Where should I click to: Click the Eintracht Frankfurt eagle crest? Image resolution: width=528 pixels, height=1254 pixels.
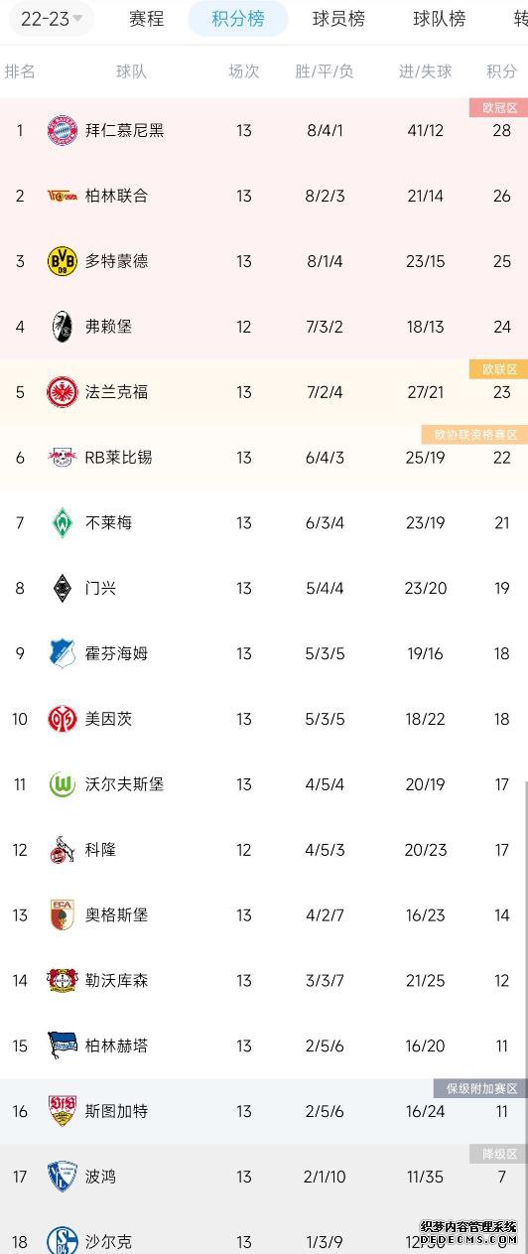coord(63,392)
